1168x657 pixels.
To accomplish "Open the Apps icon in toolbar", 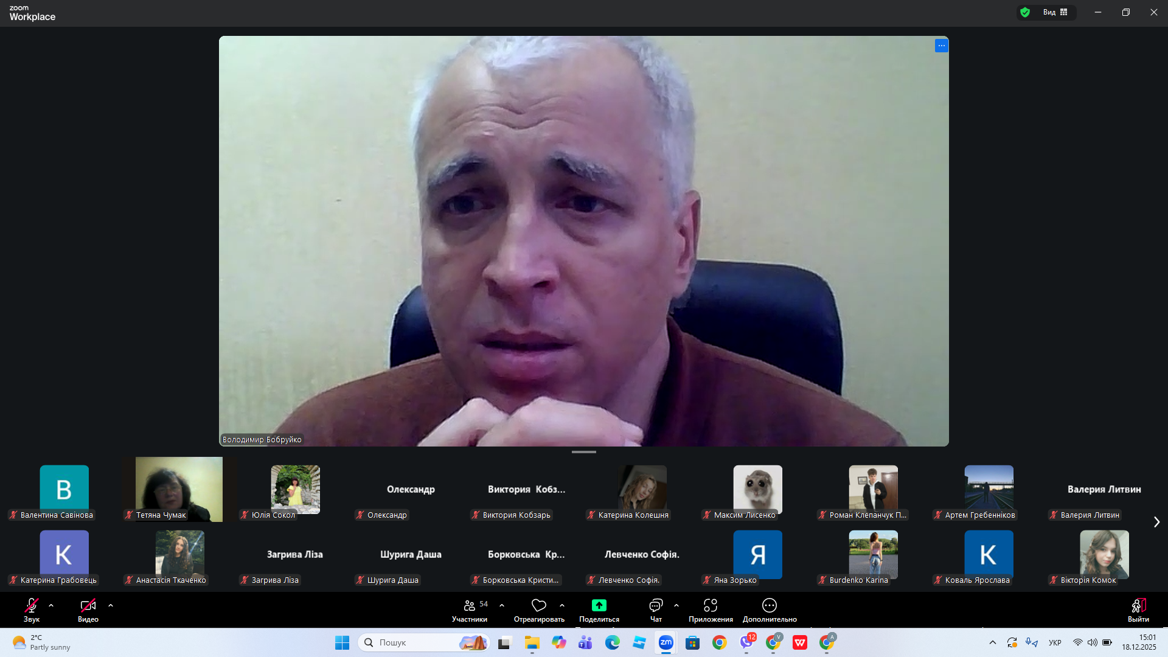I will [710, 605].
